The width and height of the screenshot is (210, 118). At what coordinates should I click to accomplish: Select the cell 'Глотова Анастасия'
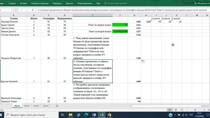click(x=13, y=35)
